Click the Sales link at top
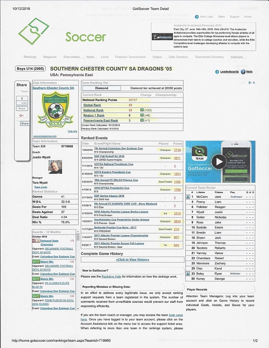 (x=221, y=17)
